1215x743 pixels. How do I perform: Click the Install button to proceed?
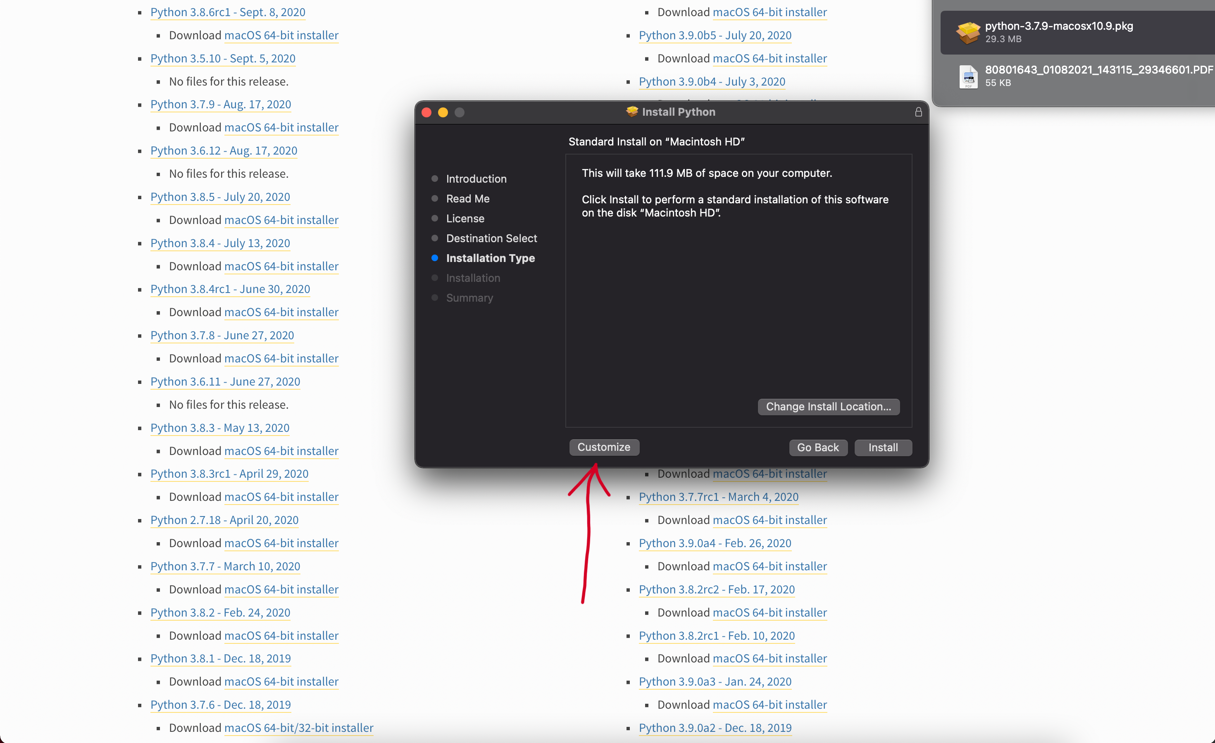tap(884, 446)
